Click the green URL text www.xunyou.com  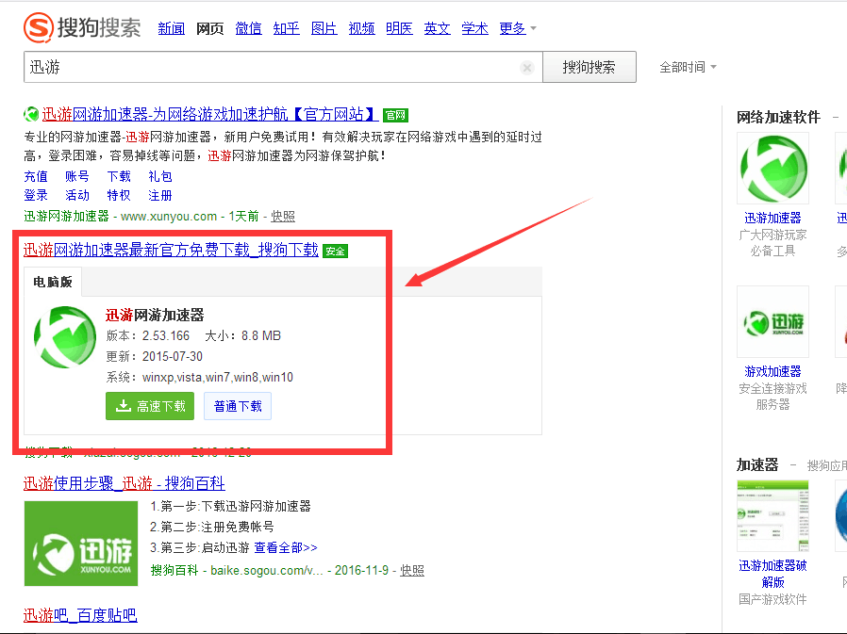(169, 217)
